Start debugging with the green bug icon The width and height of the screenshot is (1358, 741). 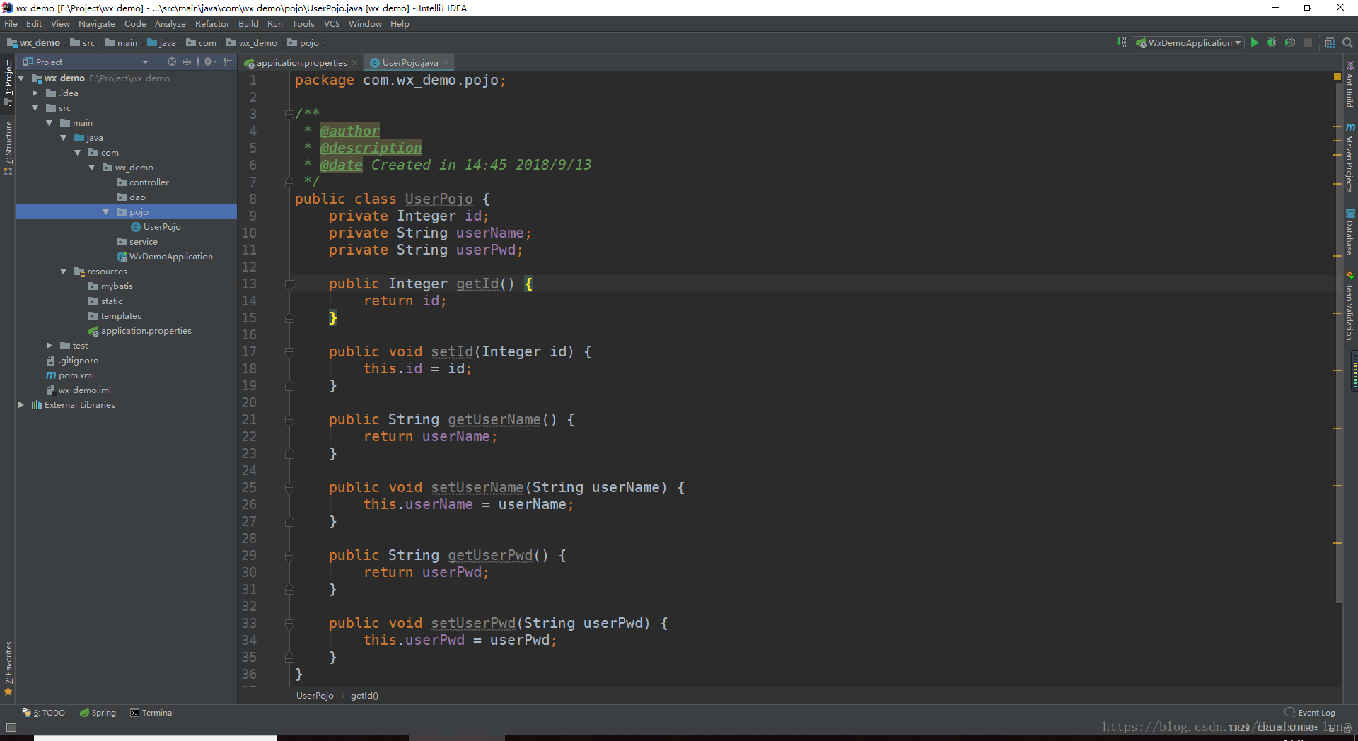[x=1272, y=42]
